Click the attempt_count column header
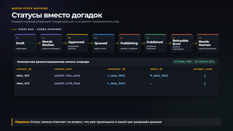This screenshot has height=131, width=233. (x=203, y=69)
